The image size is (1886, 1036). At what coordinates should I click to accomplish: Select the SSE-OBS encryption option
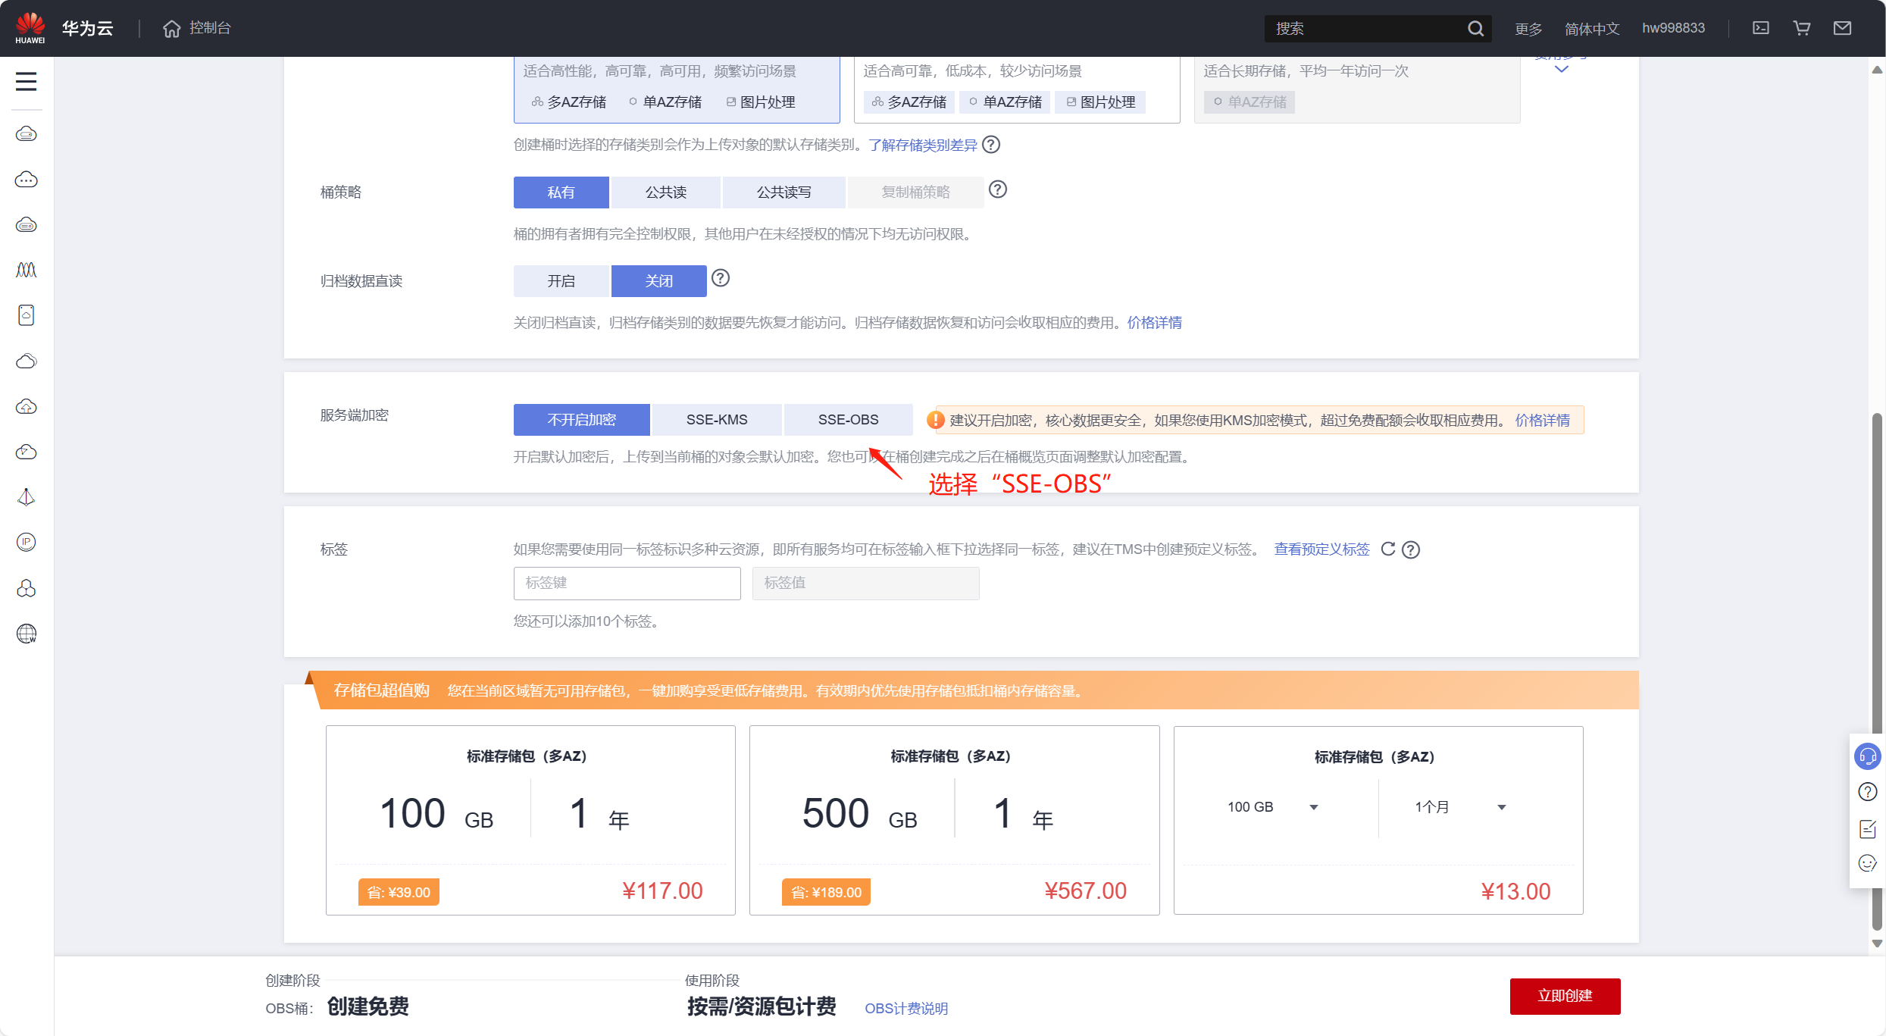pyautogui.click(x=848, y=419)
